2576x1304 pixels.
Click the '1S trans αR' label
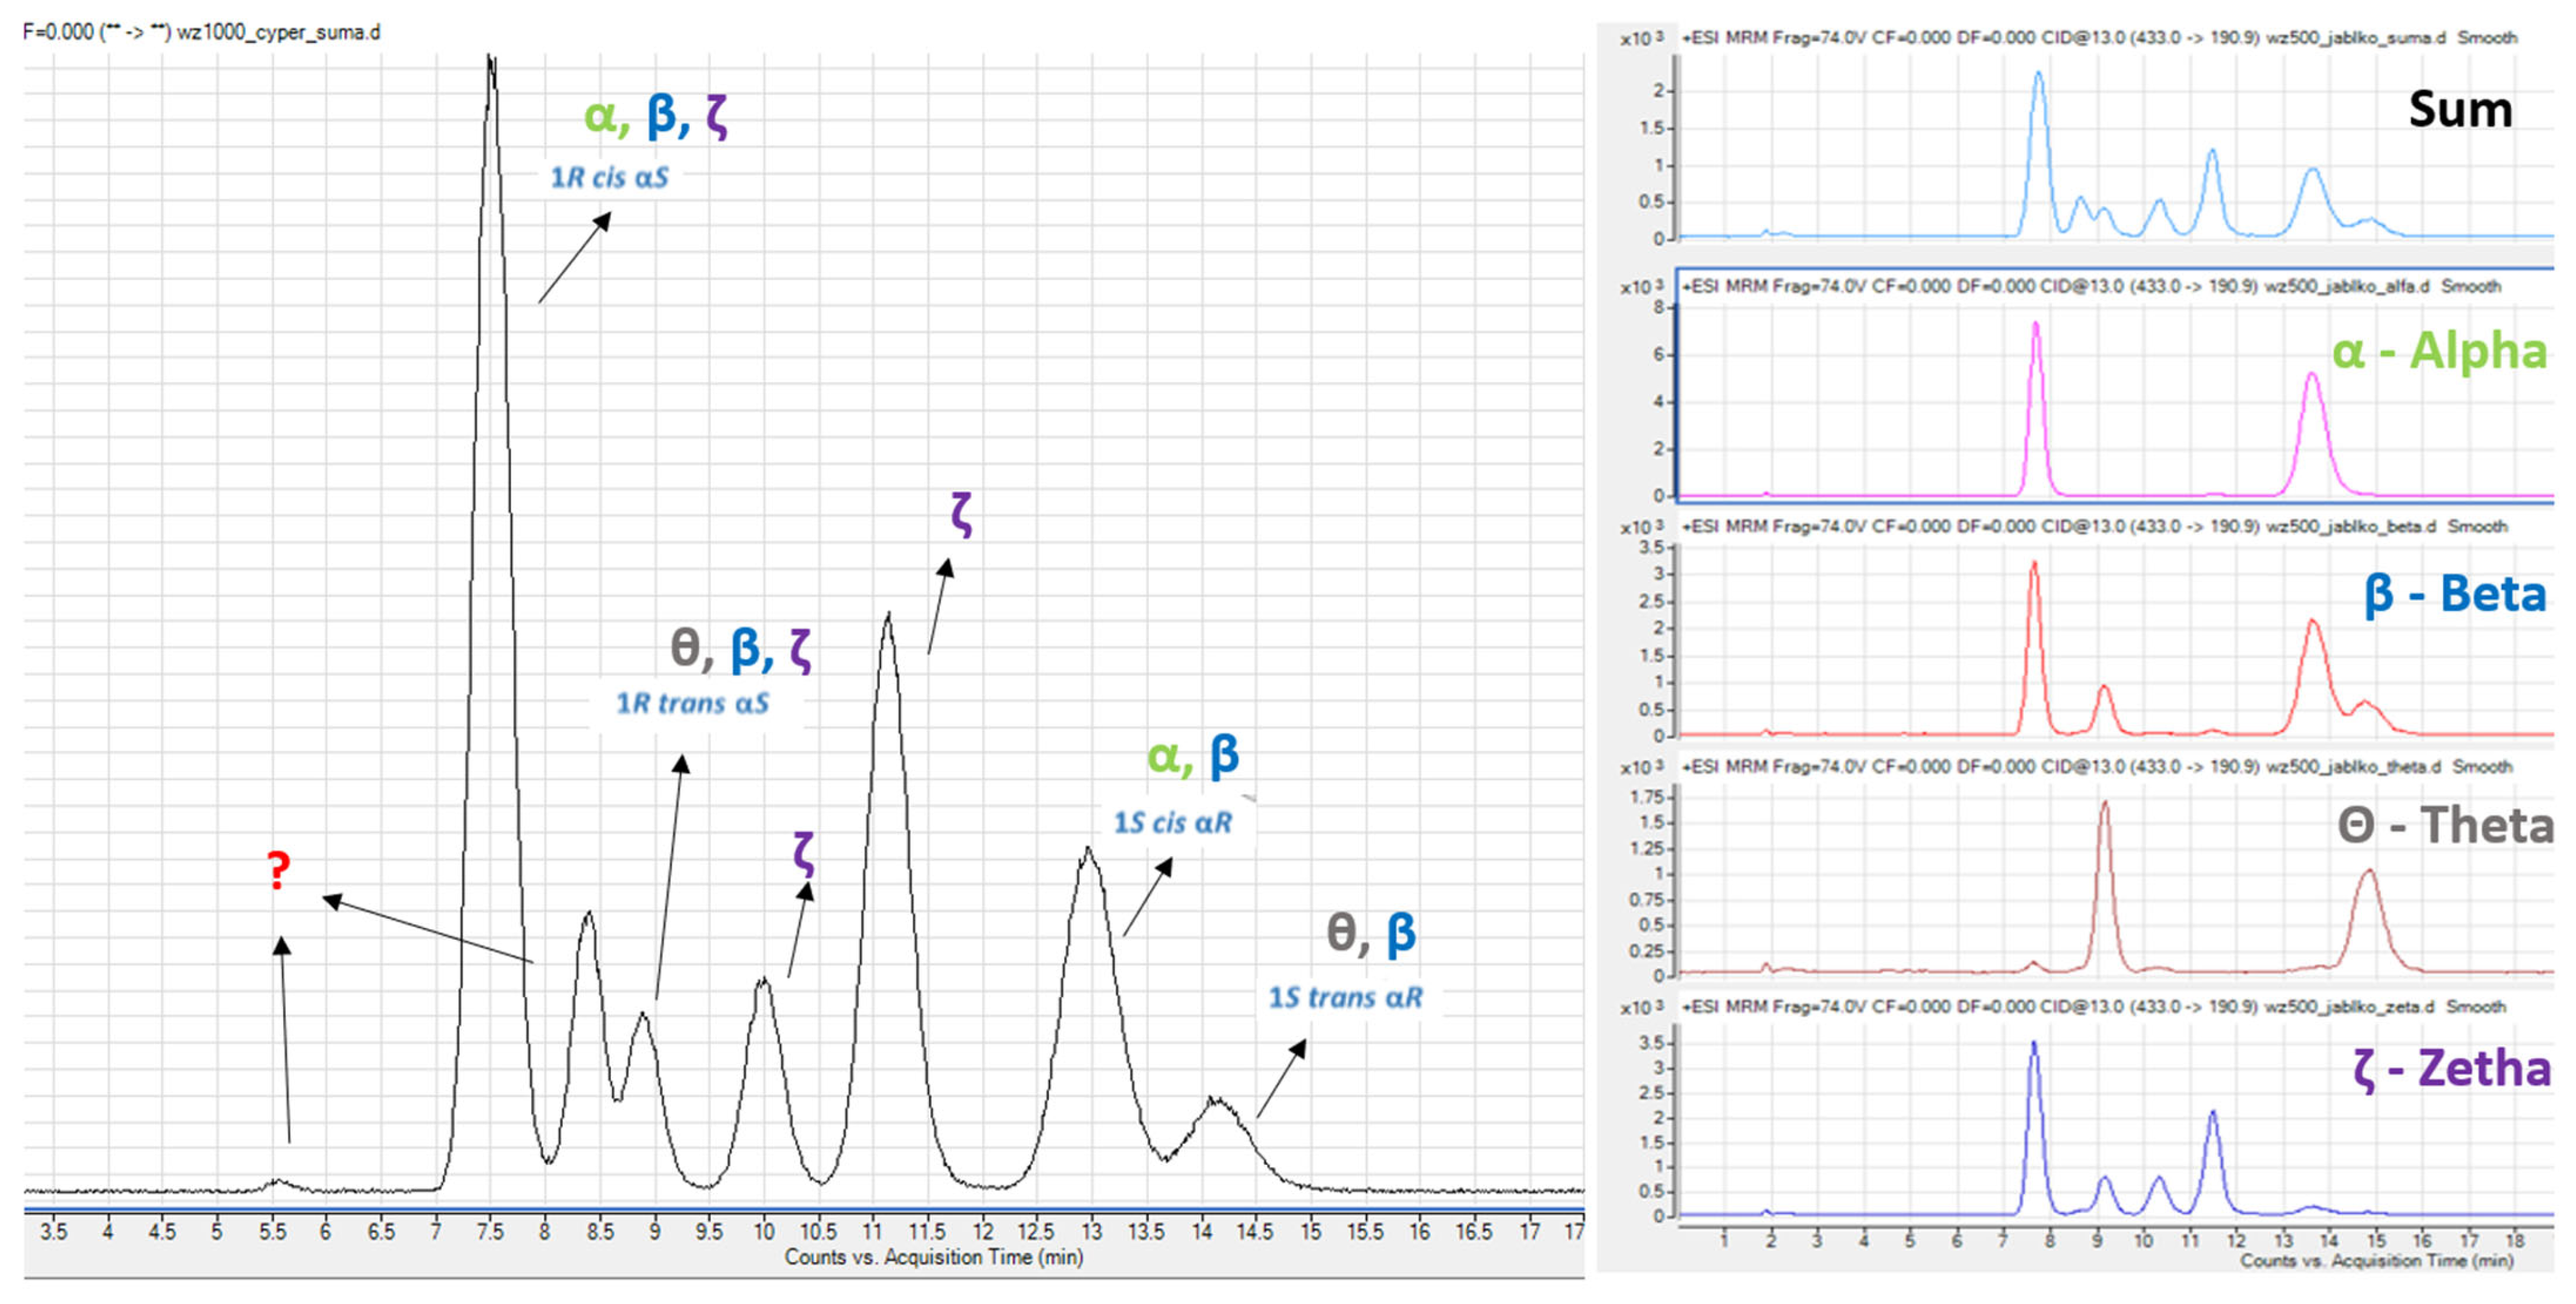click(1345, 997)
